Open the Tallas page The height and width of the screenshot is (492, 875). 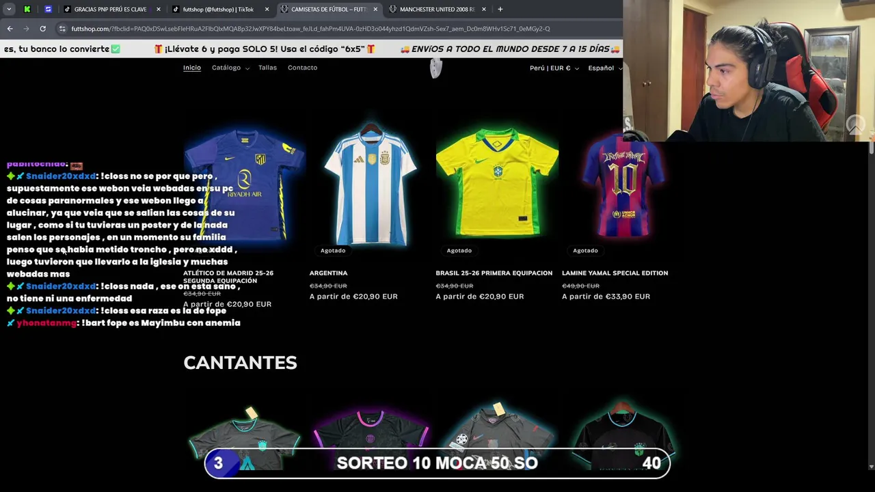pos(267,68)
